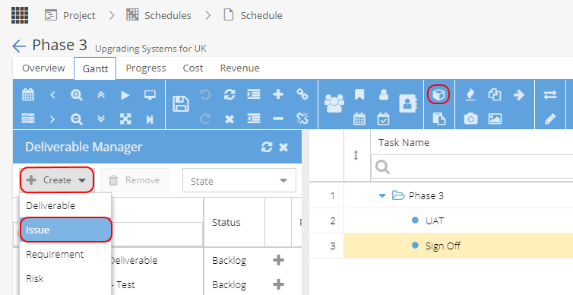573x295 pixels.
Task: Choose Risk from the Create menu
Action: click(65, 278)
